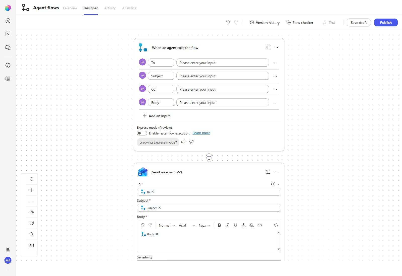The image size is (402, 276).
Task: Insert a link in Body editor
Action: 260,225
